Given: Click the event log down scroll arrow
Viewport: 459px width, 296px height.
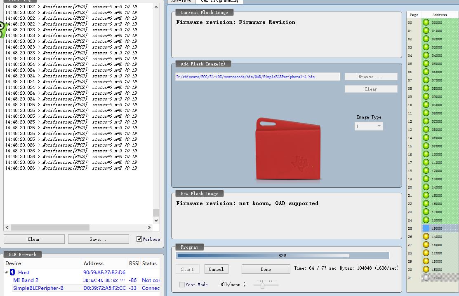Looking at the screenshot, I should (x=156, y=221).
